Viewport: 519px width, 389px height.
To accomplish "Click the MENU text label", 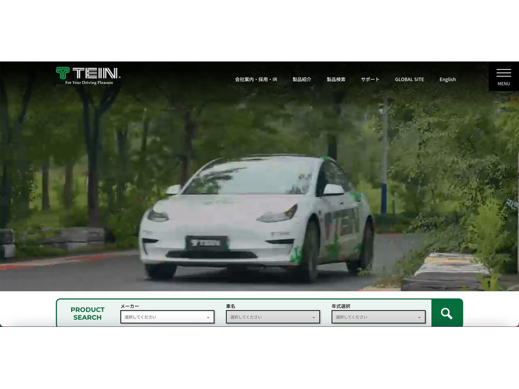I will click(x=503, y=84).
